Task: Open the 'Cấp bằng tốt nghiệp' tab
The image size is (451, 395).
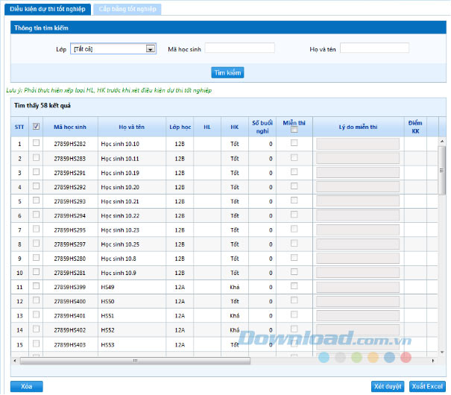Action: tap(129, 9)
